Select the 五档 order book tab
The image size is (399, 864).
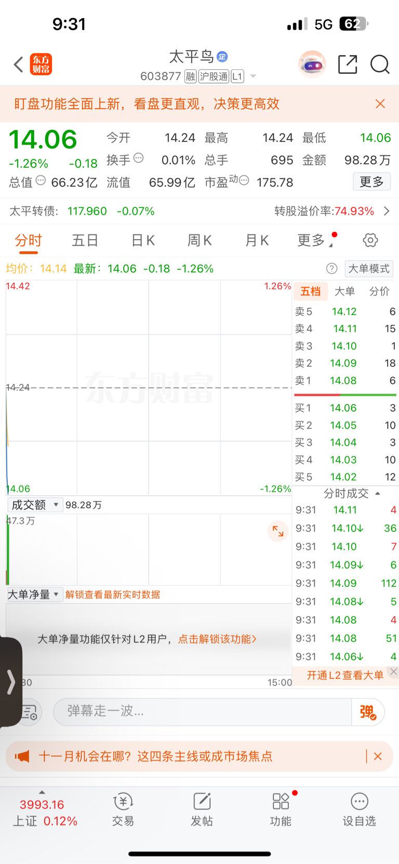pyautogui.click(x=311, y=292)
